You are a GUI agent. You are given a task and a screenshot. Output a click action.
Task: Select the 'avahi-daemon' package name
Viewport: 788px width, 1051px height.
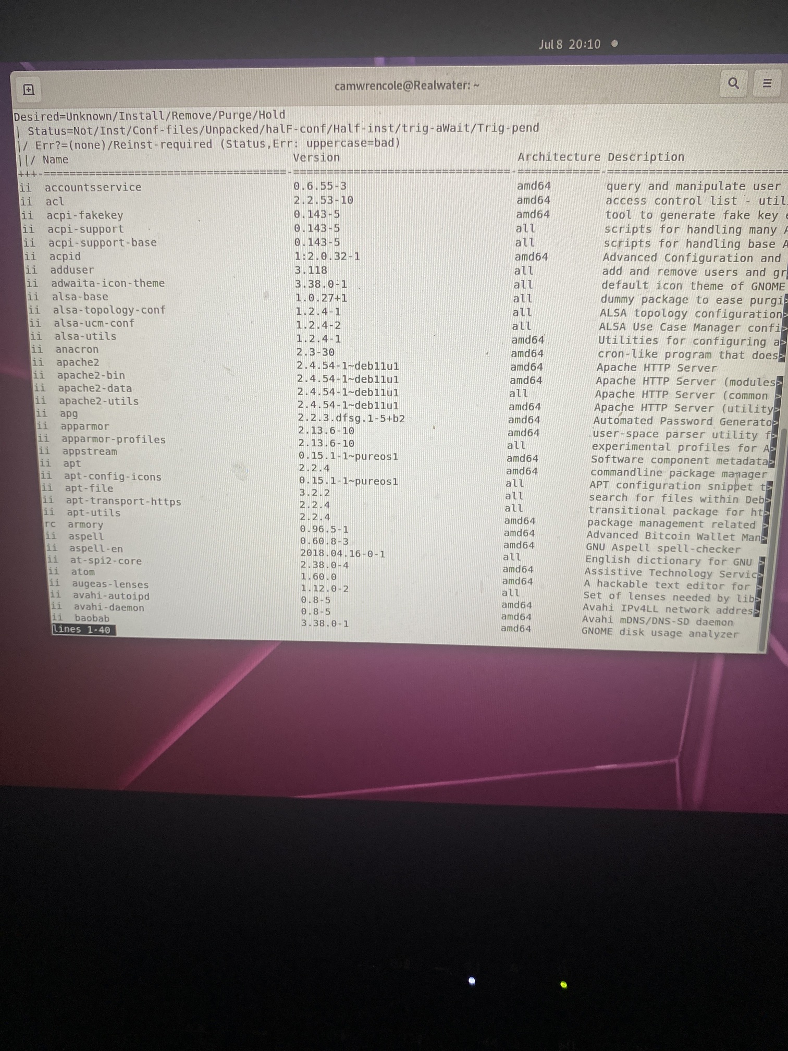(109, 607)
